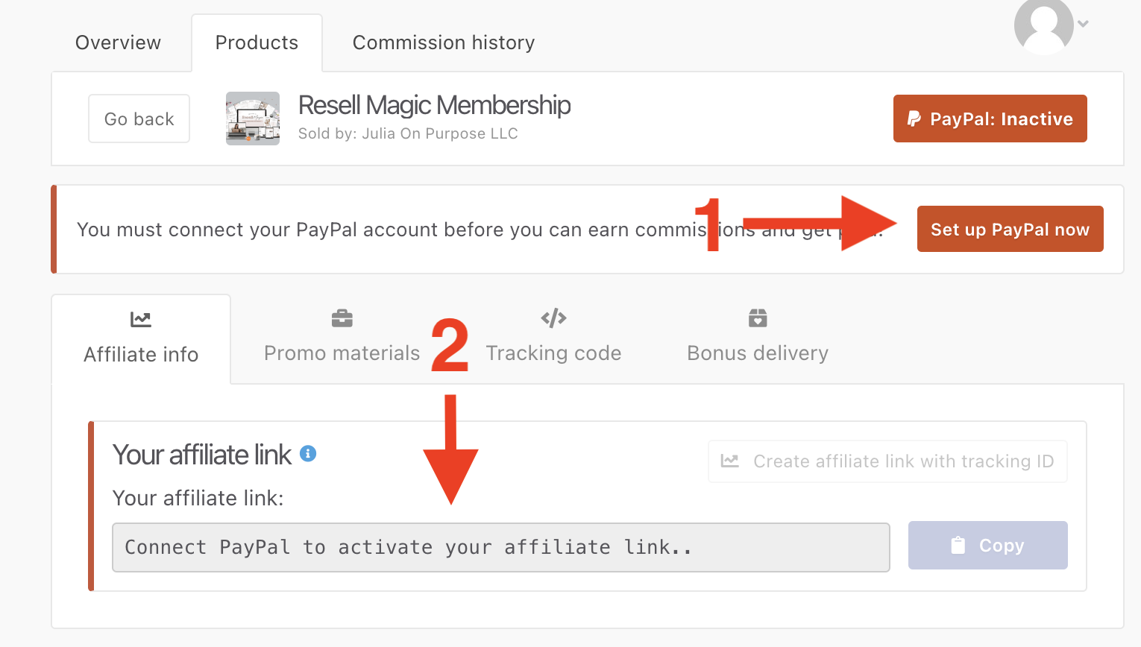Click the chart icon above Affiliate info

pyautogui.click(x=141, y=320)
